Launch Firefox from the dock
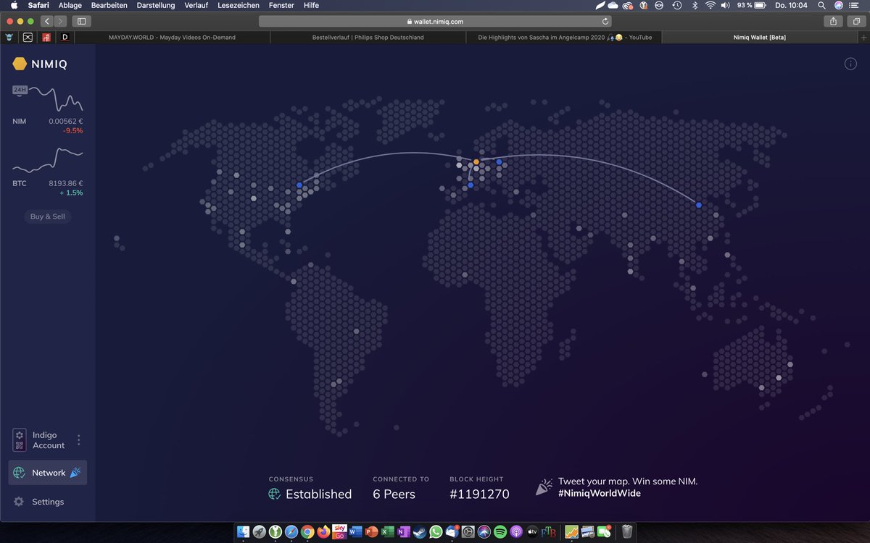Screen dimensions: 870x543 coord(323,532)
